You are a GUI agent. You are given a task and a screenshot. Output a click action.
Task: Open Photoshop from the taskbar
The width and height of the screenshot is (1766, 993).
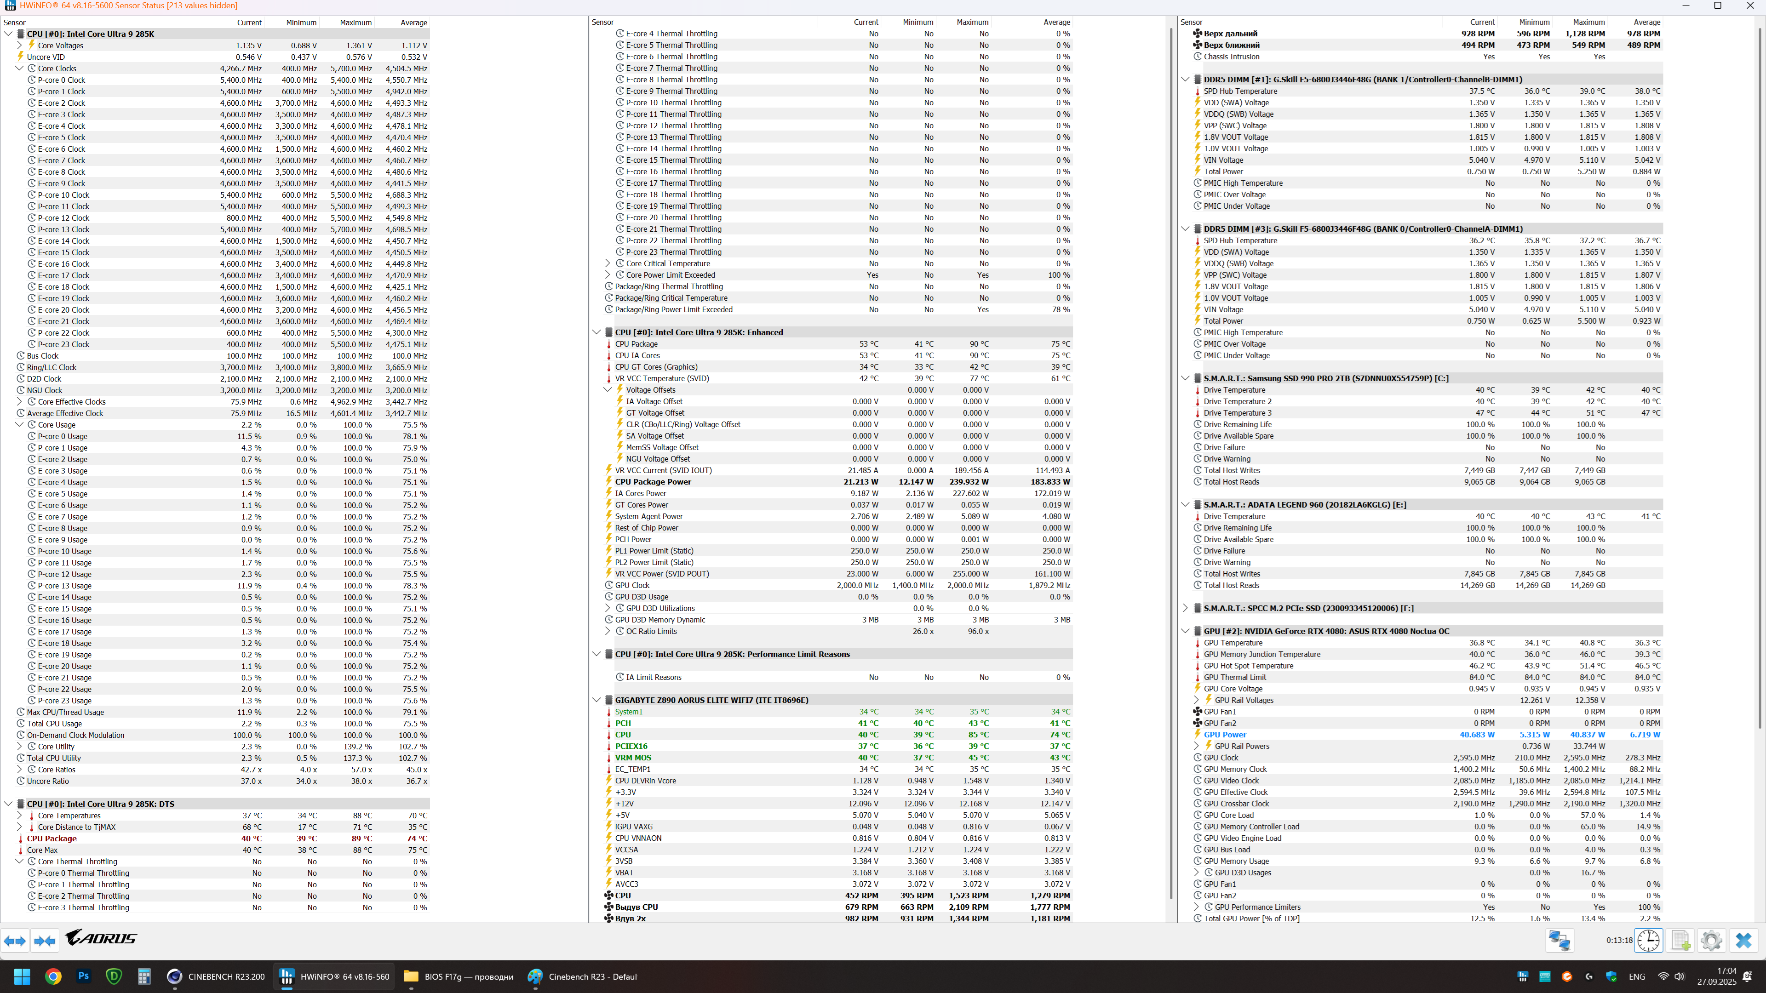[84, 976]
